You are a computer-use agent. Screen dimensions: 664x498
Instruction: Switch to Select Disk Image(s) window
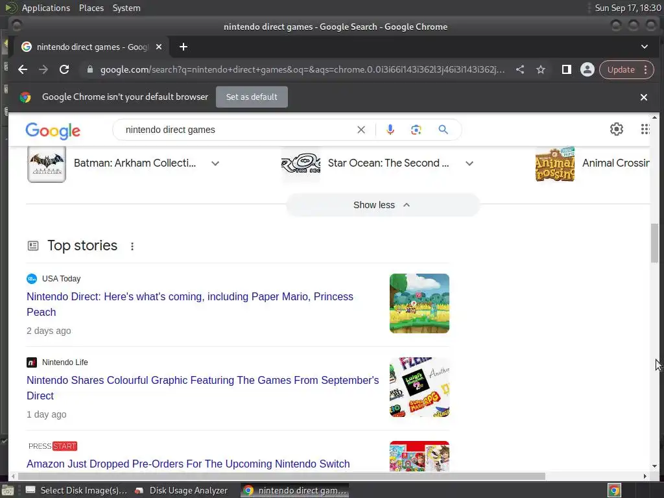coord(77,490)
